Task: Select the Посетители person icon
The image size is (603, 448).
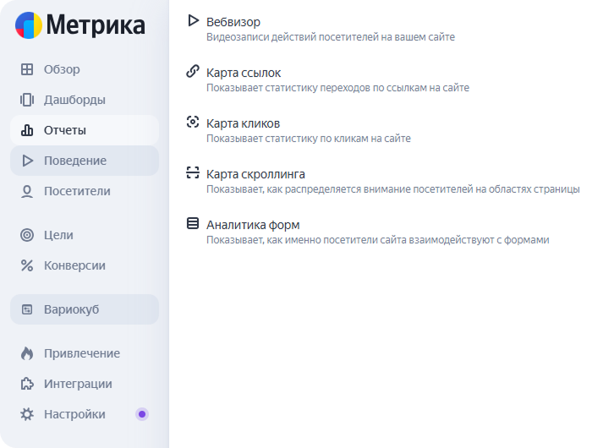Action: coord(27,191)
